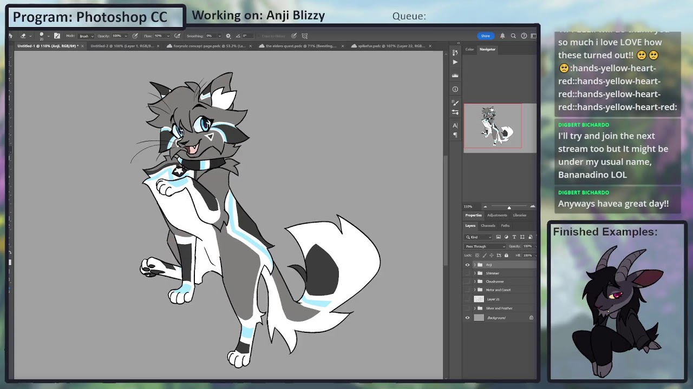Switch to the Channels tab
693x389 pixels.
coord(488,226)
